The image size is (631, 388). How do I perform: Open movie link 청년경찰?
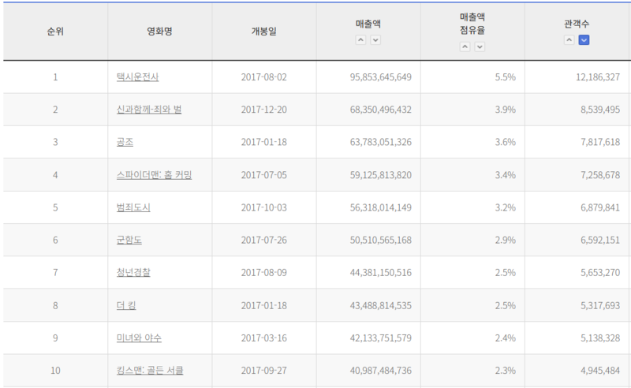[x=133, y=273]
